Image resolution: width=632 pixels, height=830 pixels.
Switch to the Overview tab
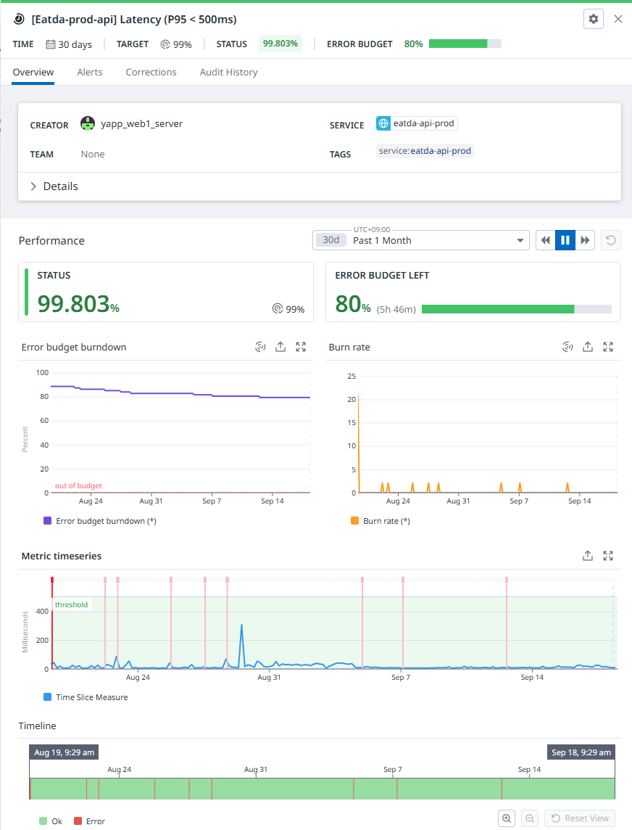pos(33,72)
